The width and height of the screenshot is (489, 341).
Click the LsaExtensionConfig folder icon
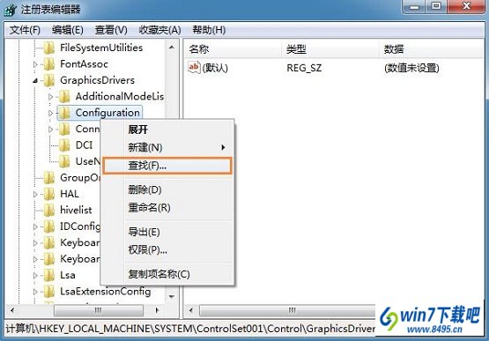(x=49, y=291)
